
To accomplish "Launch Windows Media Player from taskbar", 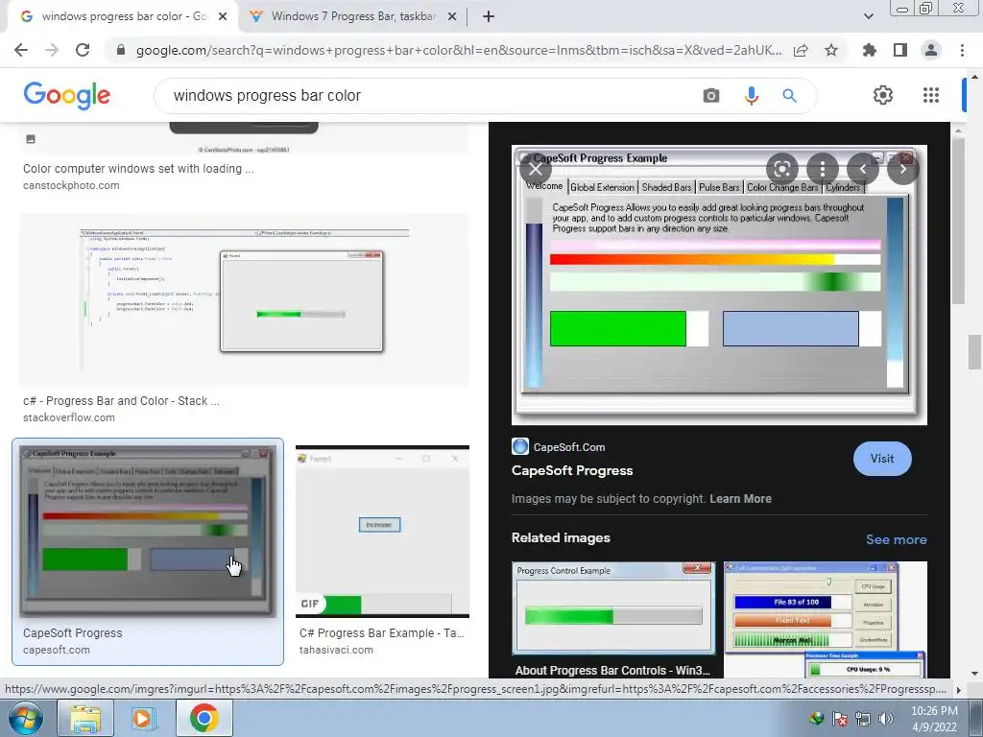I will [144, 718].
